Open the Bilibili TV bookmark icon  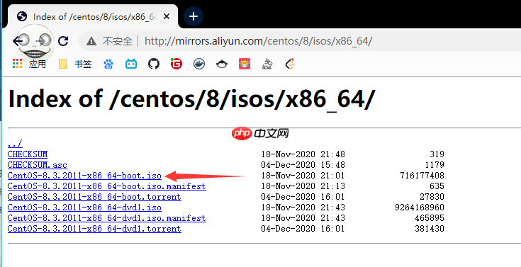coord(131,64)
